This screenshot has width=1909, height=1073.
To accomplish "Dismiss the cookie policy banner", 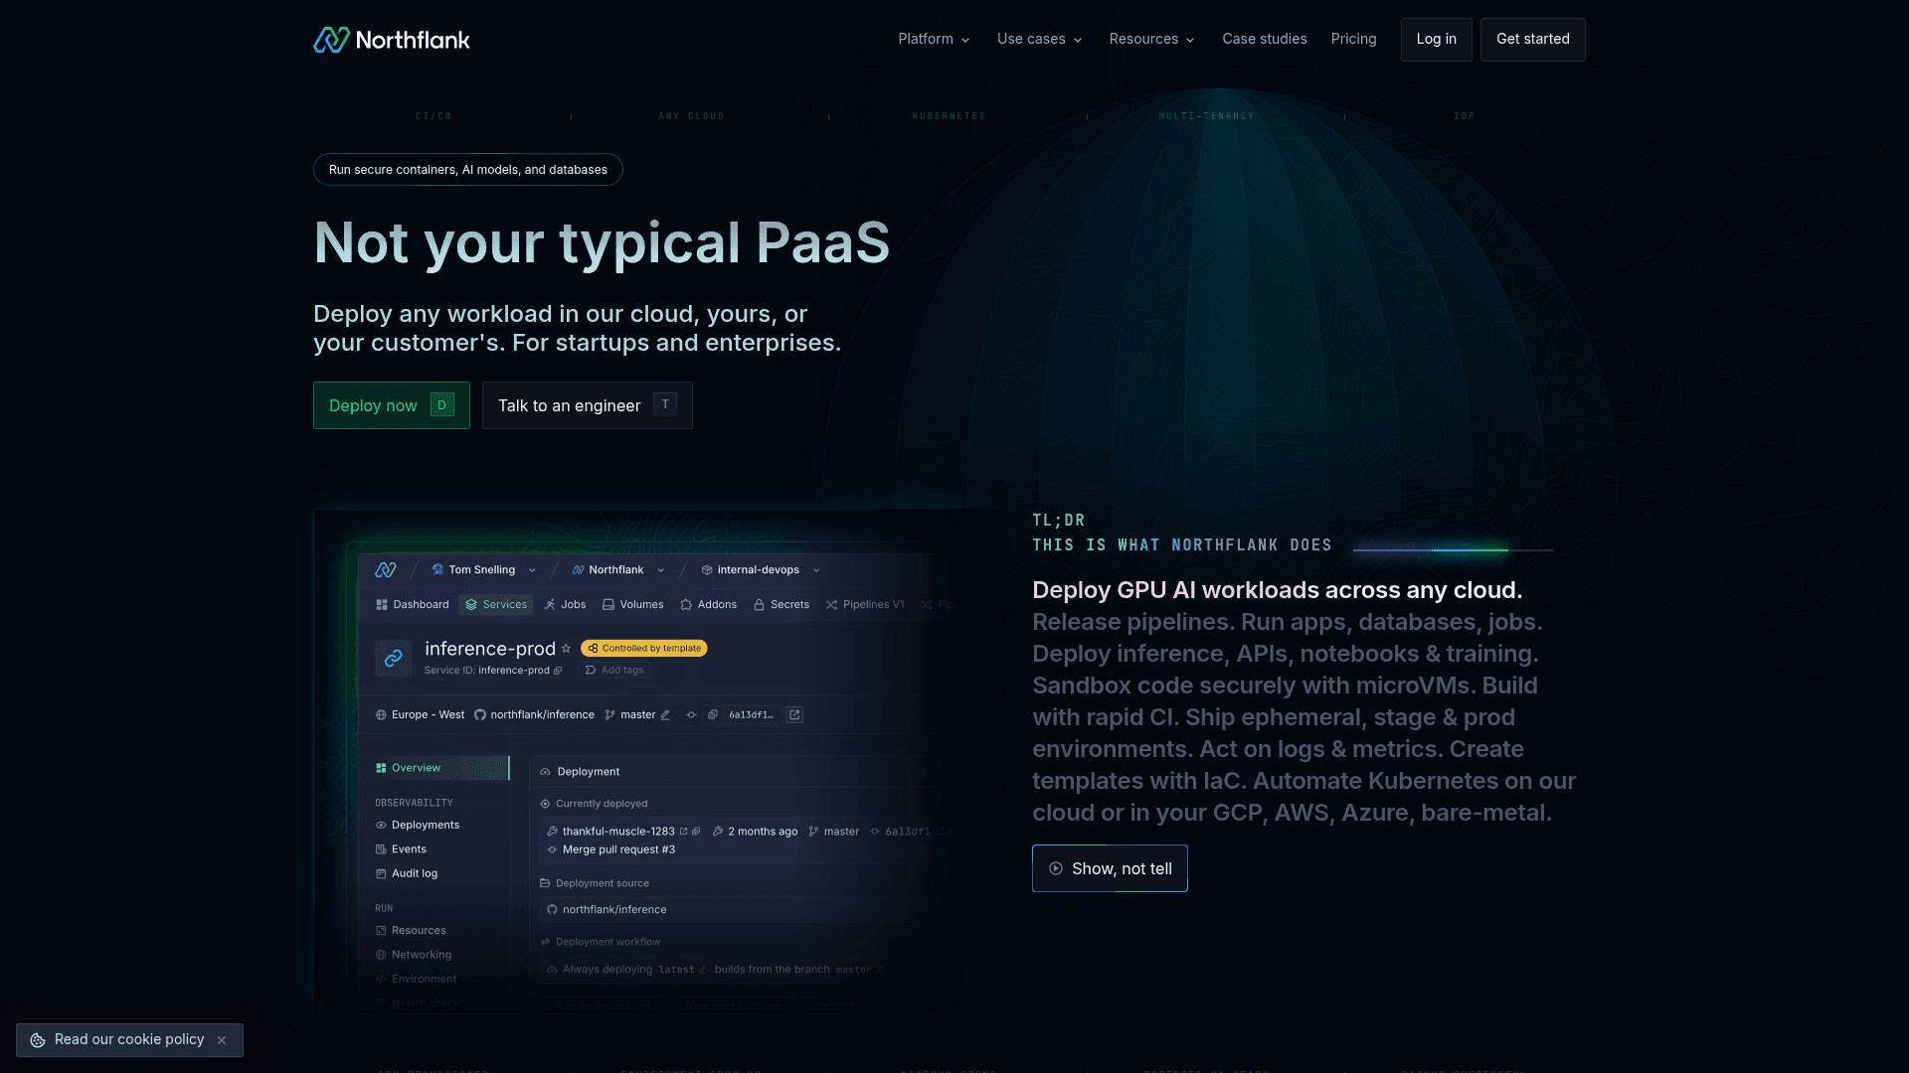I will tap(221, 1039).
